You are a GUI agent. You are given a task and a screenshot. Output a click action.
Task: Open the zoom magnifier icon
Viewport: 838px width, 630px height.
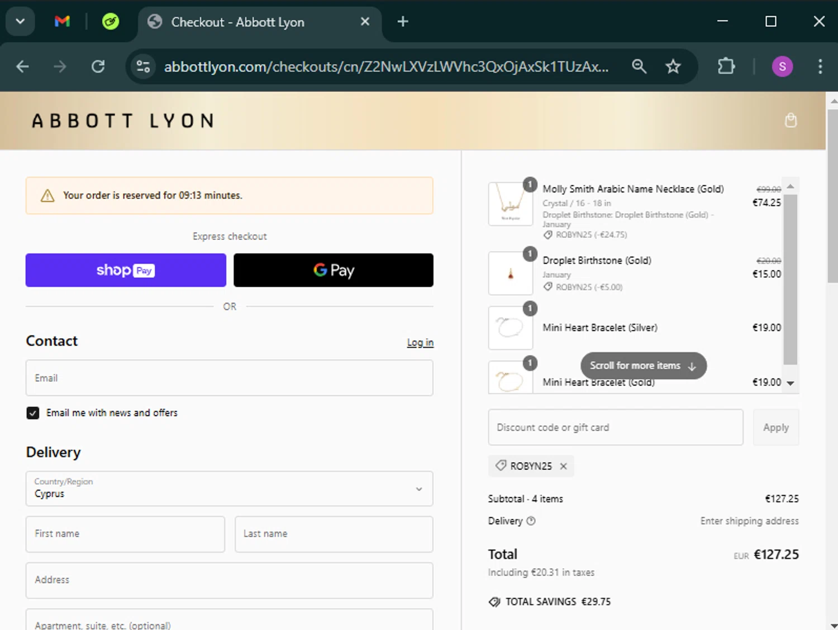click(639, 66)
